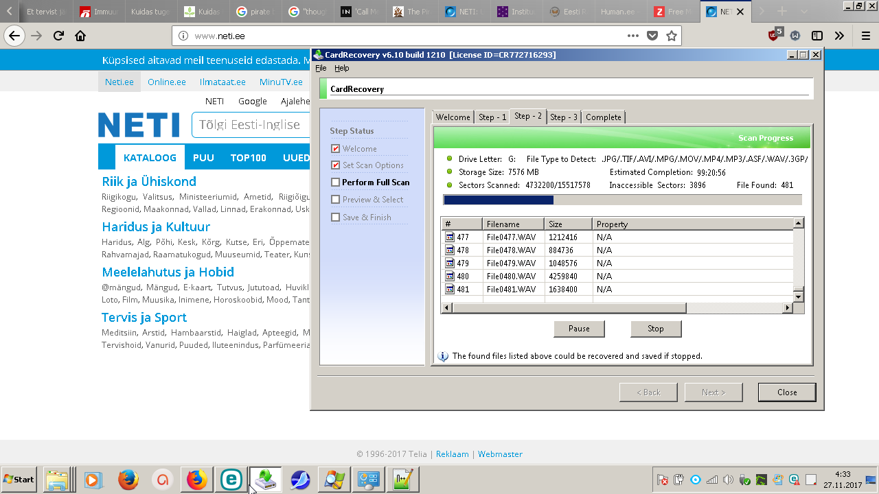Open the Riik ja Ühiskond category
This screenshot has height=494, width=879.
[149, 182]
